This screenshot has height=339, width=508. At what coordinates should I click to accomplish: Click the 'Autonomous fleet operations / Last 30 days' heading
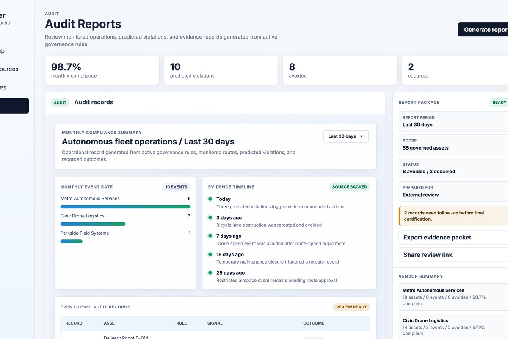pos(148,142)
